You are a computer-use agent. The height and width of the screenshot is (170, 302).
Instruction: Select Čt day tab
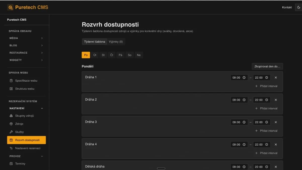(112, 55)
